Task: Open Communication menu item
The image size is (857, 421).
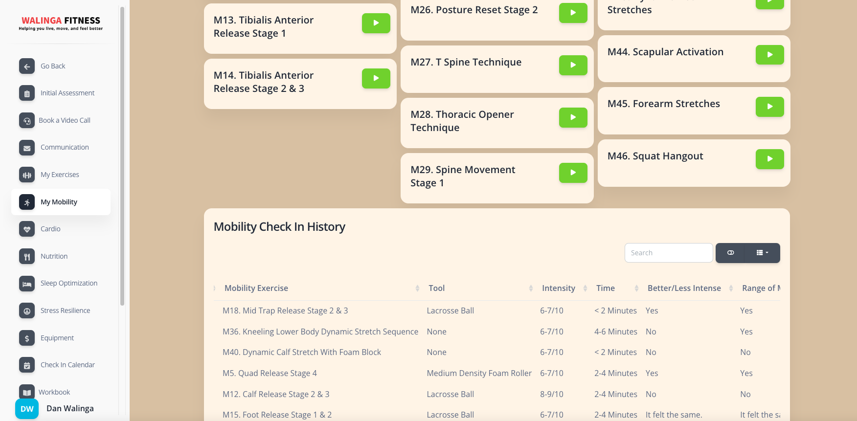Action: pos(65,147)
